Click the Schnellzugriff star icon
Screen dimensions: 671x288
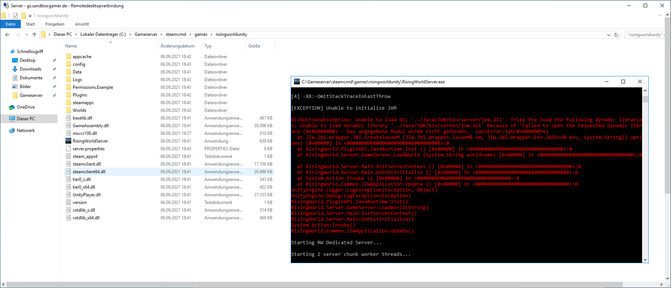coord(12,52)
